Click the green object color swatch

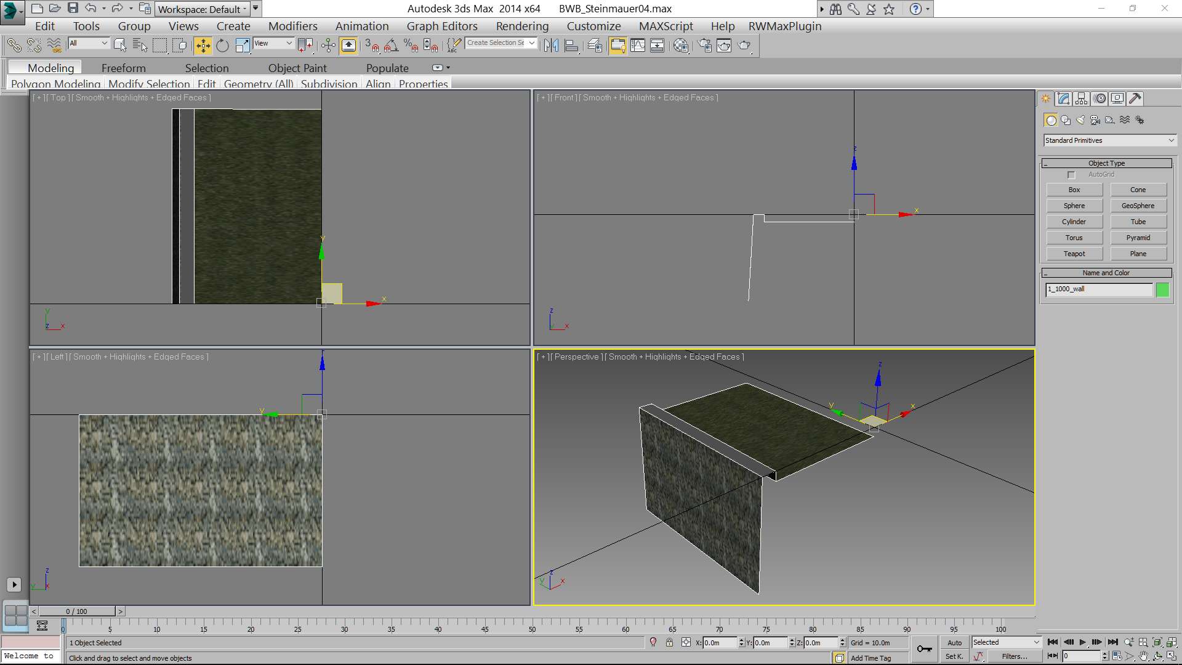pos(1162,289)
